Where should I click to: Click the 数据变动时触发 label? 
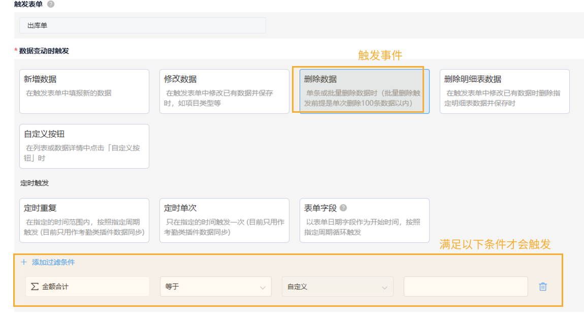pos(44,51)
